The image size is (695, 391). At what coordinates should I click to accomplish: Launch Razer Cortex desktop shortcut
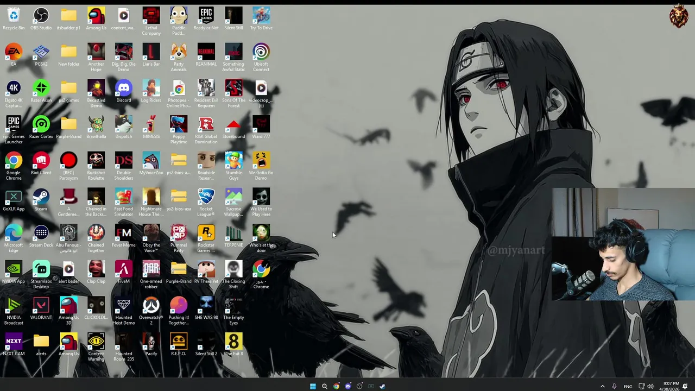click(41, 128)
